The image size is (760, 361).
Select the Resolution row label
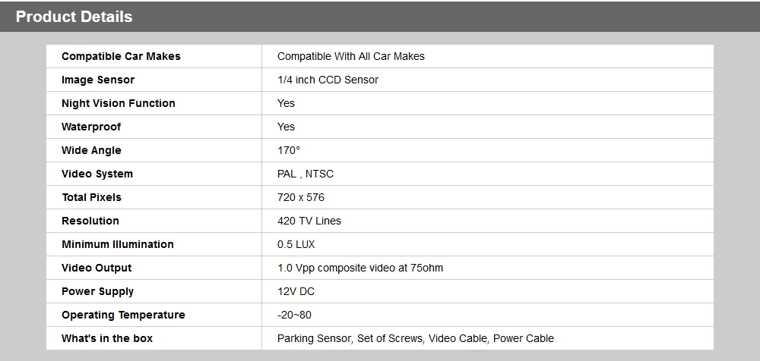(90, 221)
